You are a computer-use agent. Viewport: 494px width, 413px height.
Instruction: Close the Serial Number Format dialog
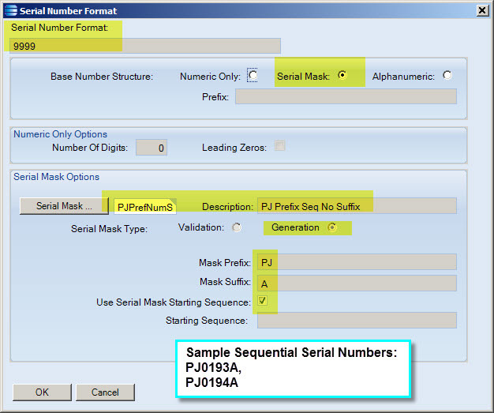pyautogui.click(x=482, y=11)
